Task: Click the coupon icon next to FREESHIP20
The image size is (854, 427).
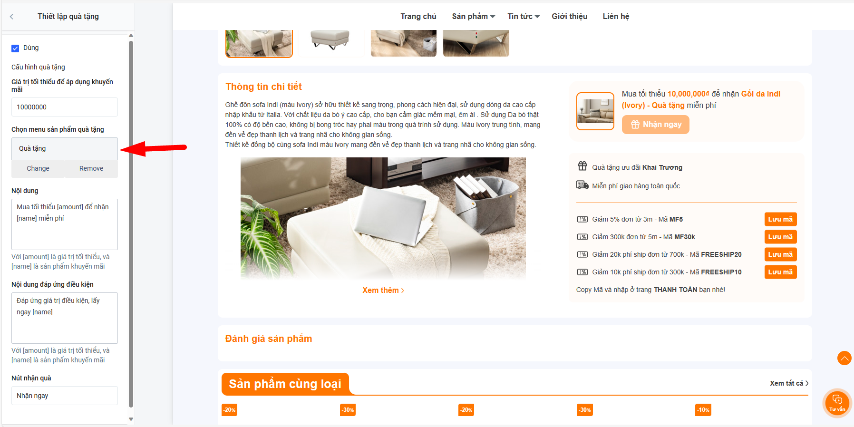Action: pos(582,254)
